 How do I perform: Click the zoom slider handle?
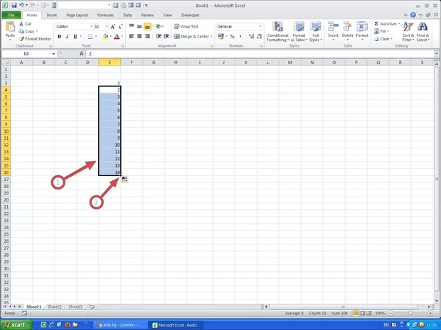click(410, 313)
